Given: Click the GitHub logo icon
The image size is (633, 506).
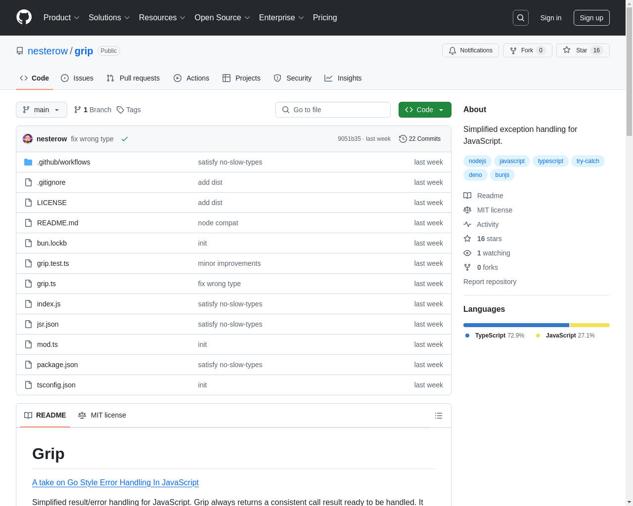Looking at the screenshot, I should (24, 17).
